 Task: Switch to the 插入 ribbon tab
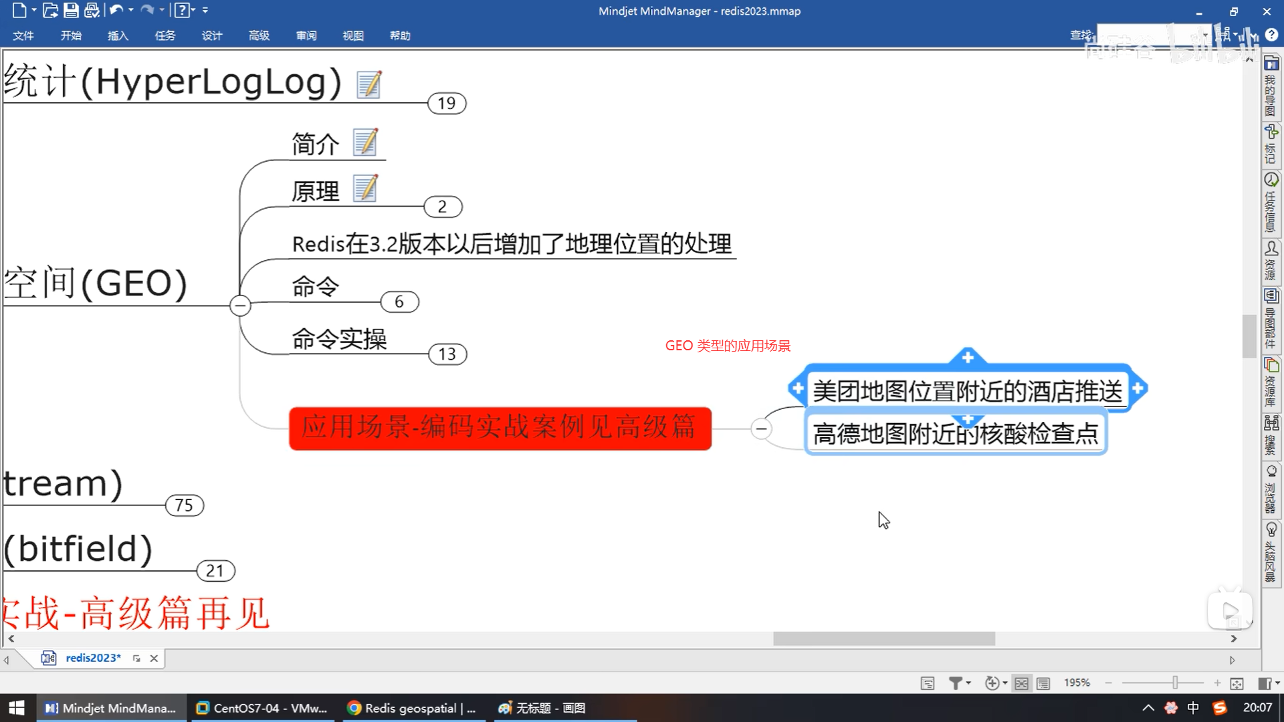coord(118,35)
